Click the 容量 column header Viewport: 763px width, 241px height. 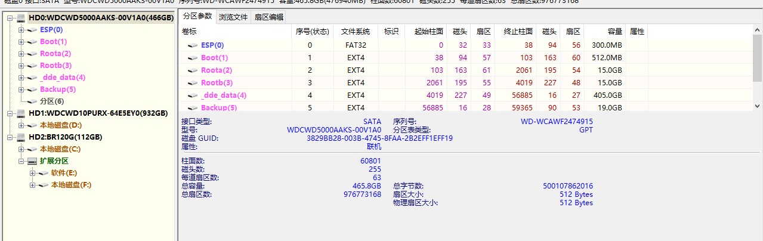pyautogui.click(x=604, y=32)
